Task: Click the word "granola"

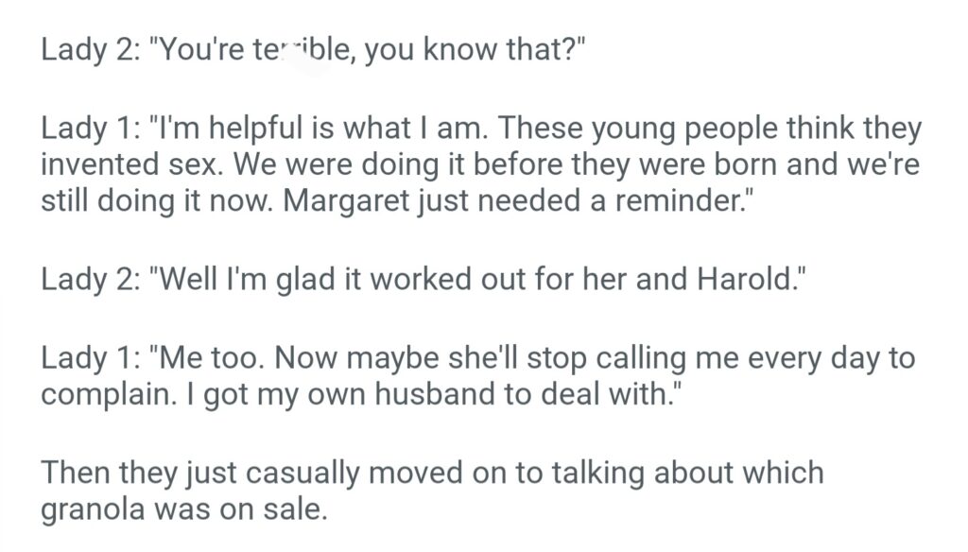Action: tap(101, 509)
